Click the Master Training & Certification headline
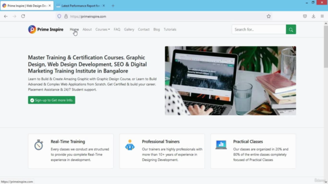This screenshot has height=184, width=328. 88,64
